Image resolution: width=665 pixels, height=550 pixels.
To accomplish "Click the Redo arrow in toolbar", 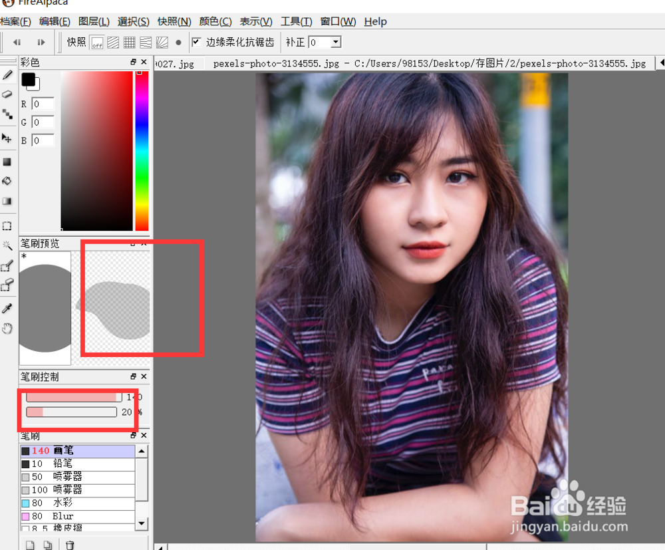I will click(x=41, y=42).
